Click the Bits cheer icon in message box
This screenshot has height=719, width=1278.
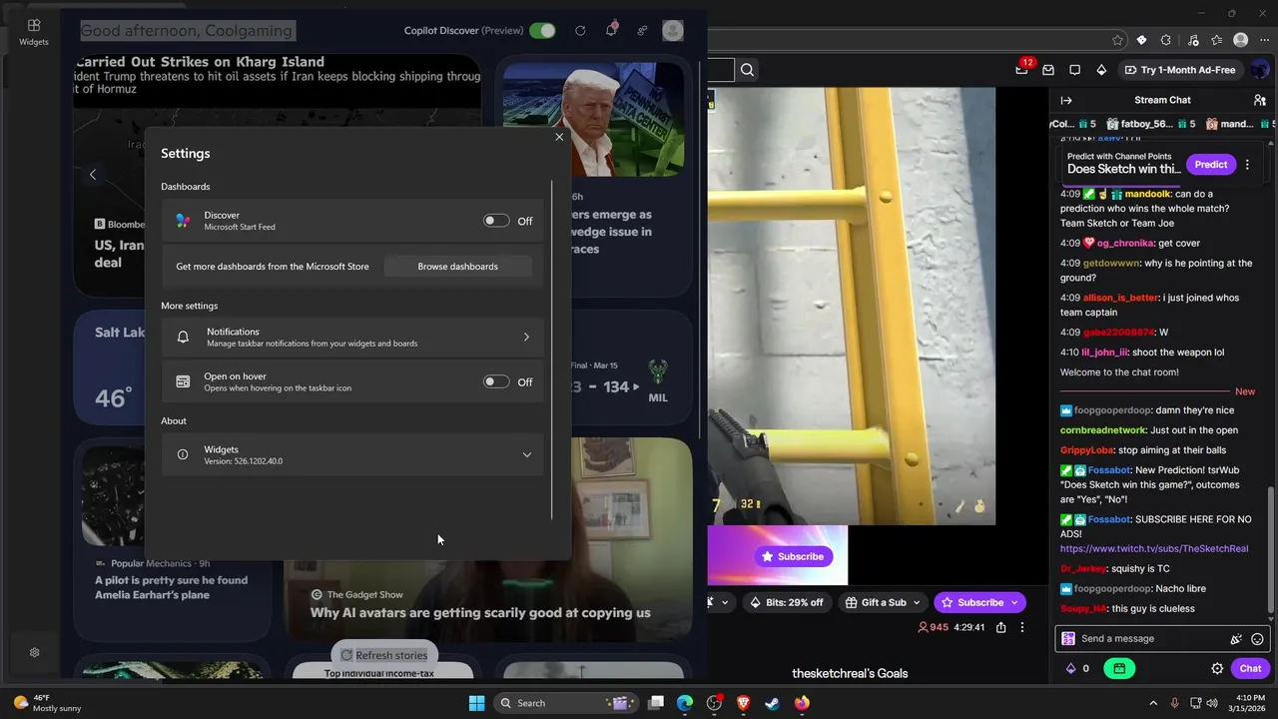coord(1236,639)
